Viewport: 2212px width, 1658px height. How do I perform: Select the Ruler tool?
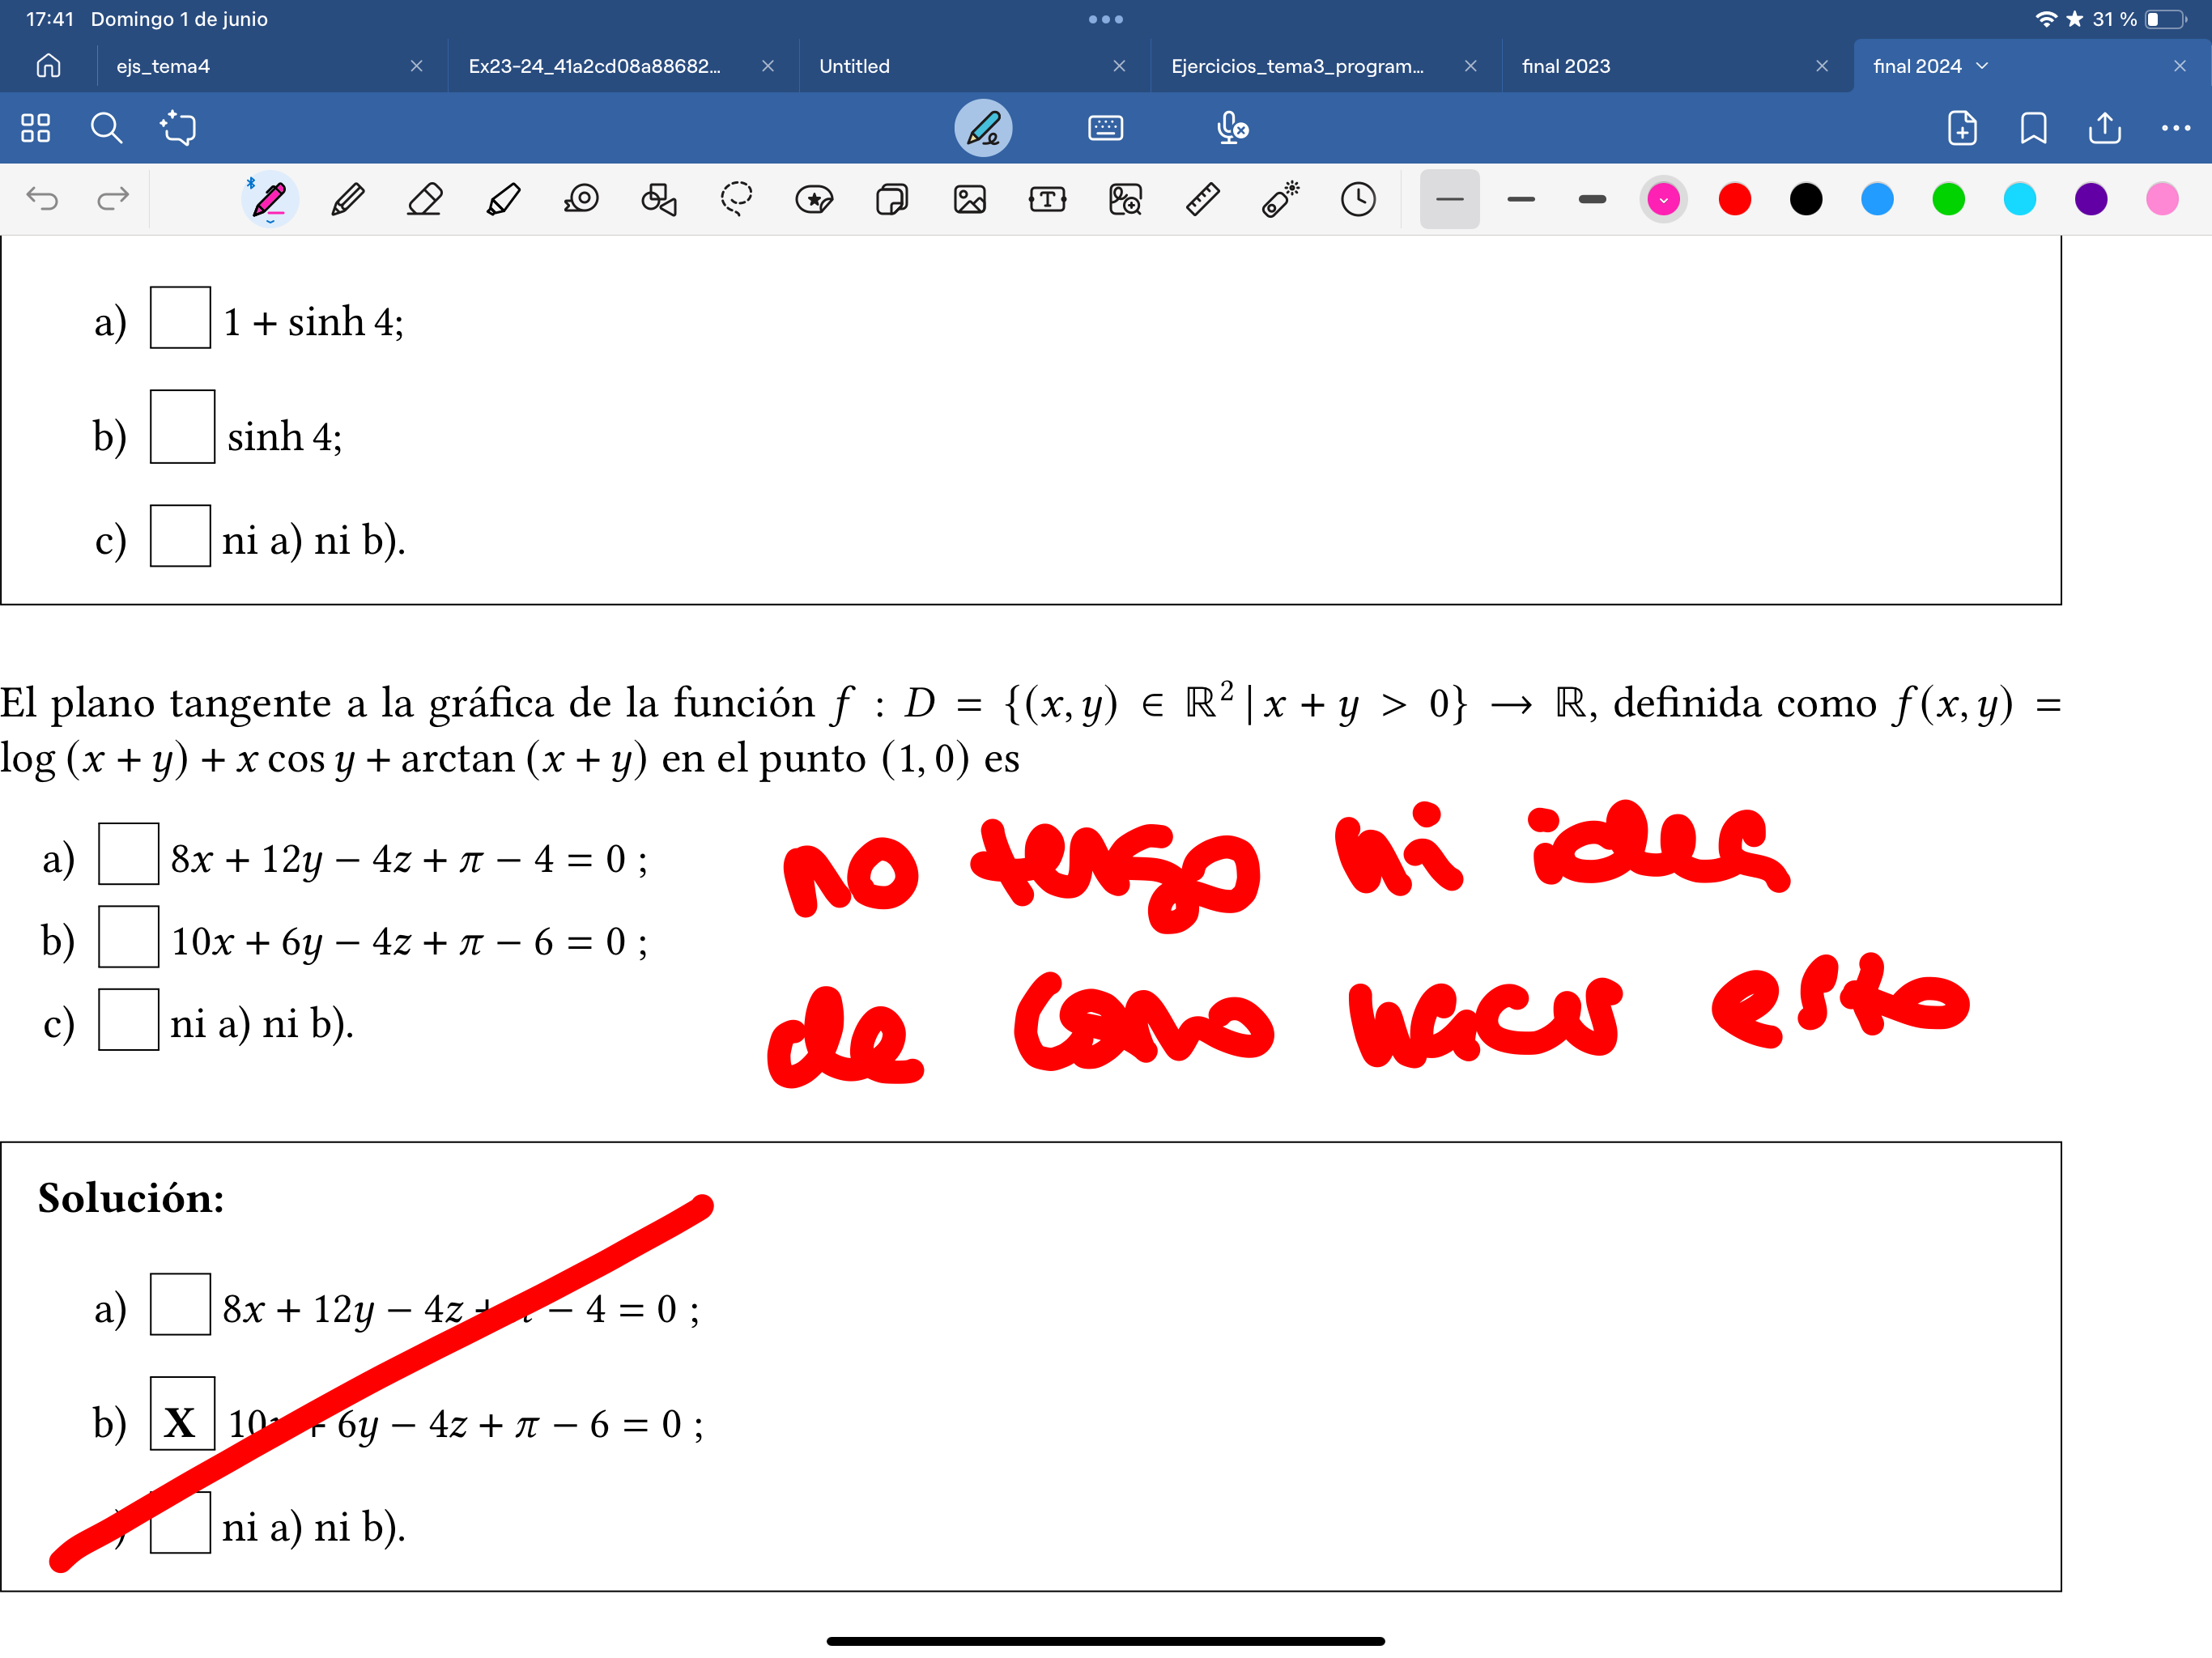tap(1204, 199)
